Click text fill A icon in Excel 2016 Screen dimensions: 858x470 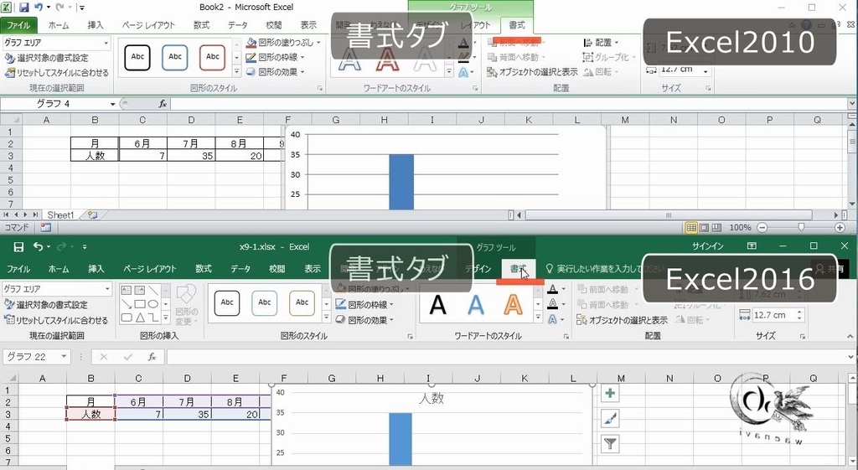[553, 289]
